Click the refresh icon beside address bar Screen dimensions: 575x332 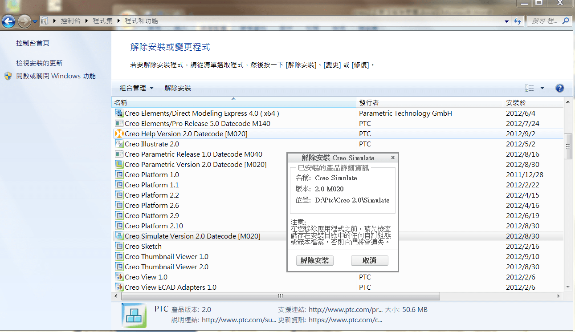[x=518, y=21]
